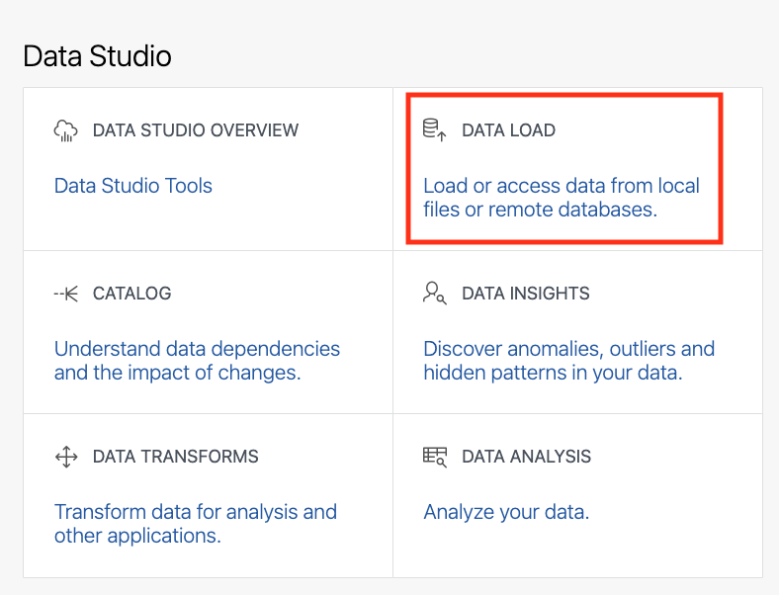The width and height of the screenshot is (779, 595).
Task: Click the Data Studio section title
Action: click(97, 55)
